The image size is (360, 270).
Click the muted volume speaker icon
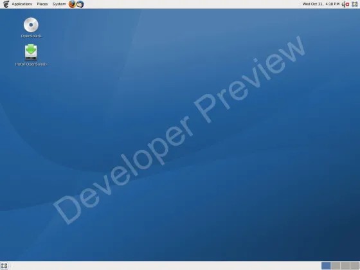click(346, 4)
